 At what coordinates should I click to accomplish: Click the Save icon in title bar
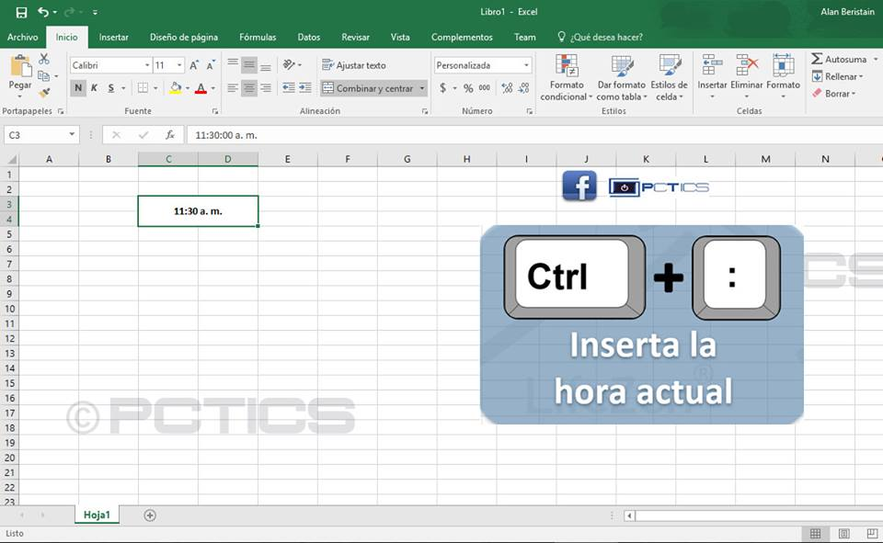tap(21, 12)
